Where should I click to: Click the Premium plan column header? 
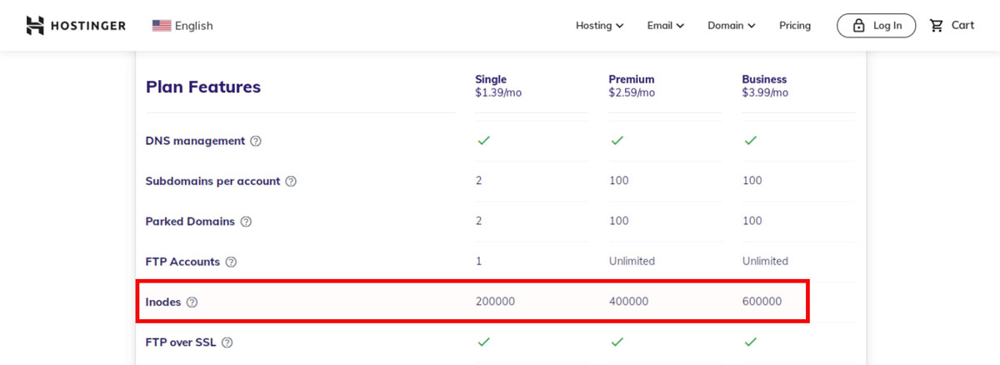pos(632,86)
